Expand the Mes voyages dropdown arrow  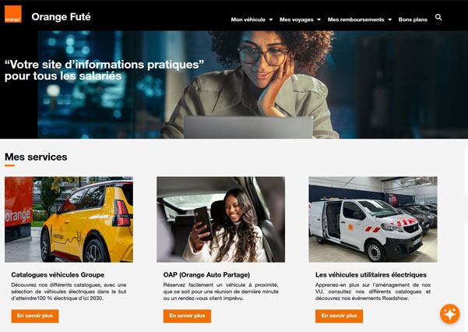point(318,19)
